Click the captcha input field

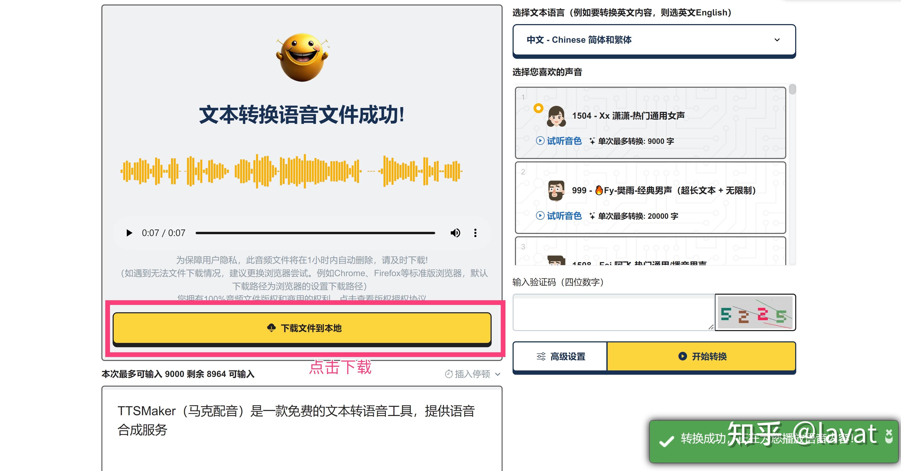pyautogui.click(x=612, y=313)
